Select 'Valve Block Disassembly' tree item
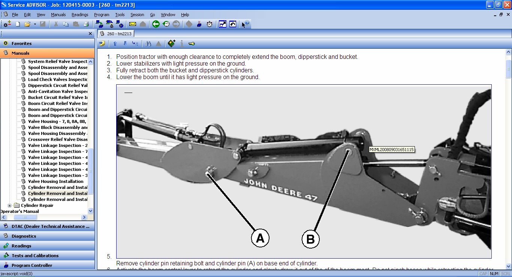 pos(58,127)
